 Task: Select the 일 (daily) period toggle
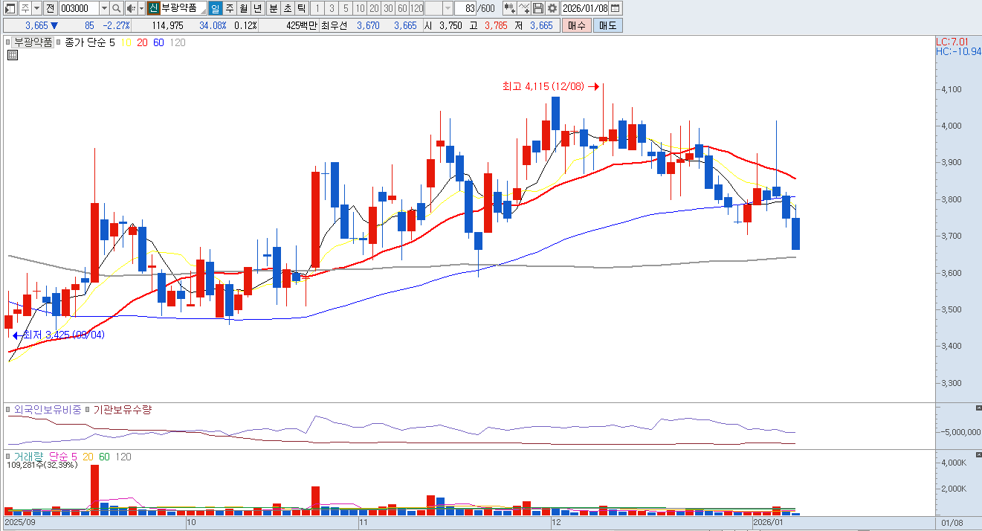(x=215, y=8)
